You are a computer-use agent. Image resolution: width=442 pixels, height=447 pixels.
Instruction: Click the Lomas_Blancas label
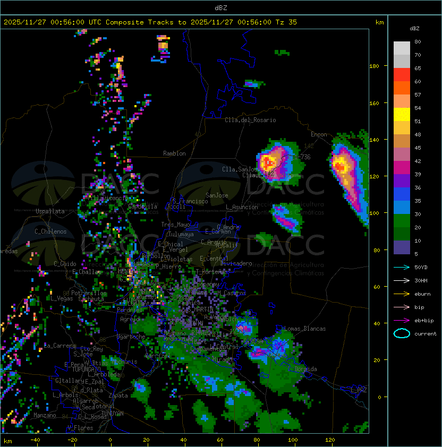(305, 329)
